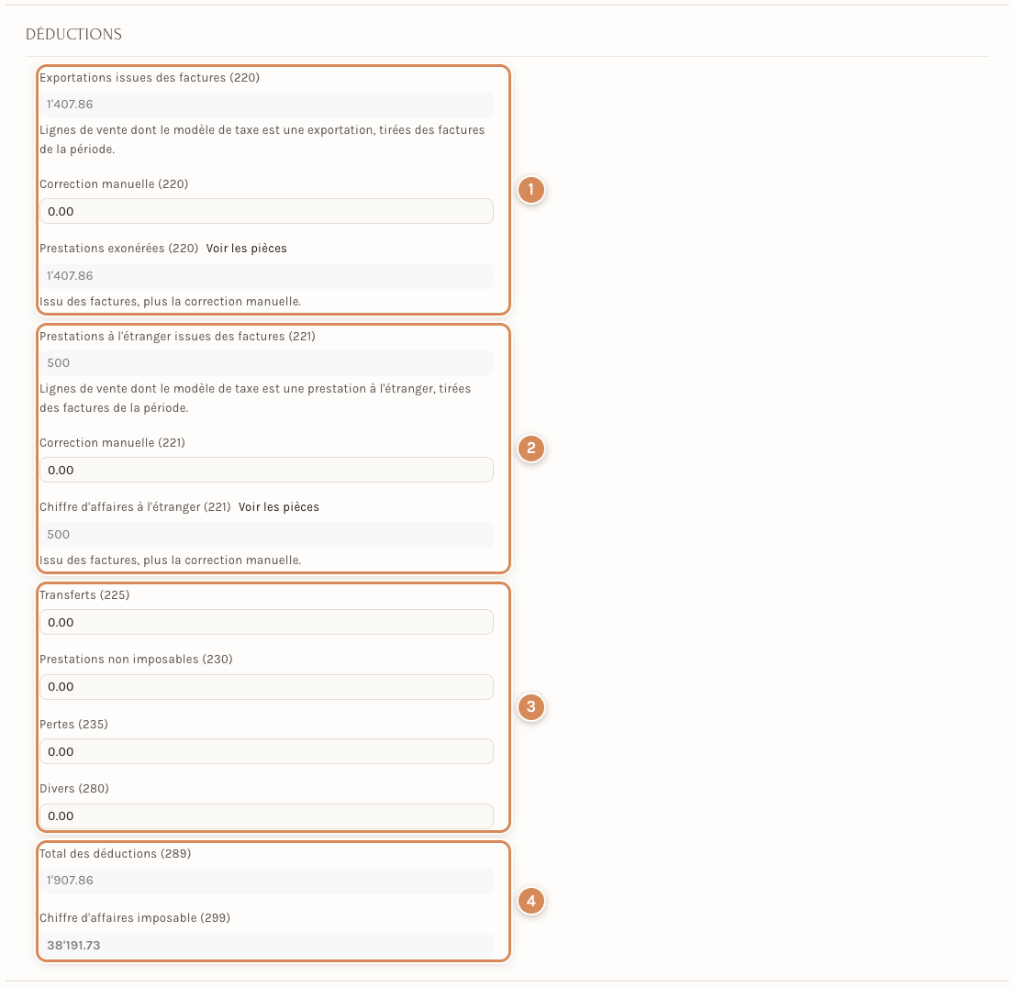The image size is (1015, 987).
Task: Click the Prestations à l'étranger issues des factures field
Action: (267, 363)
